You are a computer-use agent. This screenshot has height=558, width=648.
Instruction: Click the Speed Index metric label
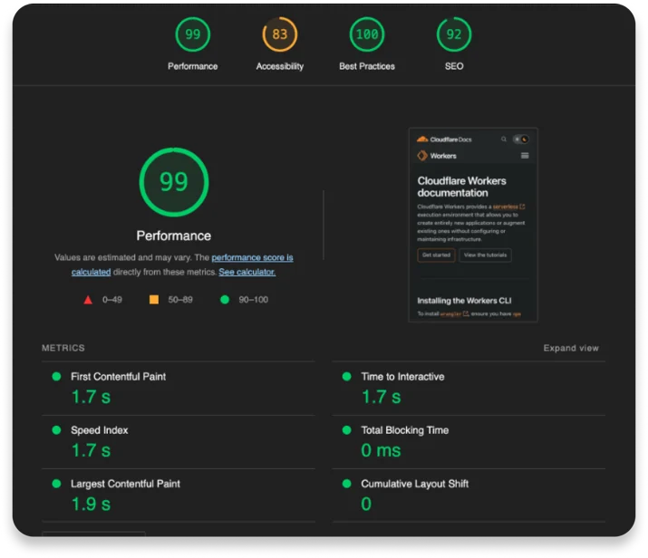tap(99, 430)
